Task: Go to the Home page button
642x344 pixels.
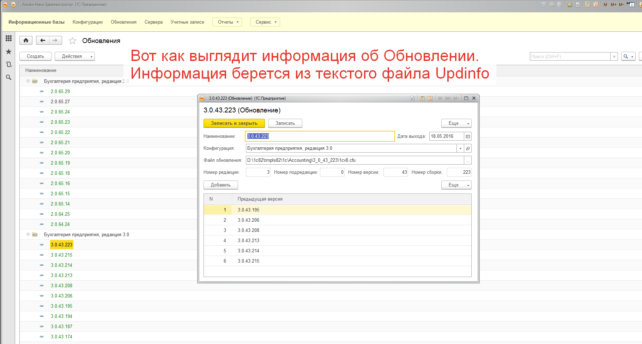Action: coord(26,41)
